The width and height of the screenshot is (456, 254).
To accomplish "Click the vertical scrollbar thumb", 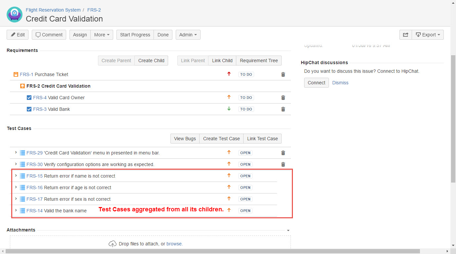I will 453,119.
